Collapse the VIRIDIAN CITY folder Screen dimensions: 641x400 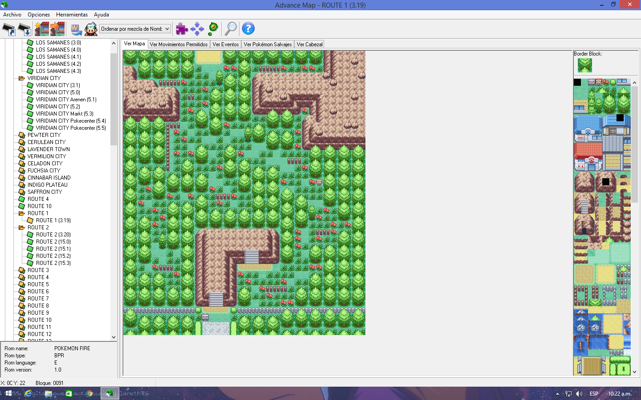click(x=21, y=78)
